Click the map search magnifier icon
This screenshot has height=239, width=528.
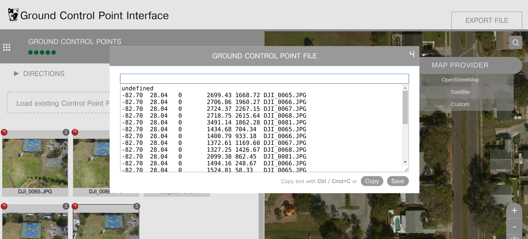[516, 42]
